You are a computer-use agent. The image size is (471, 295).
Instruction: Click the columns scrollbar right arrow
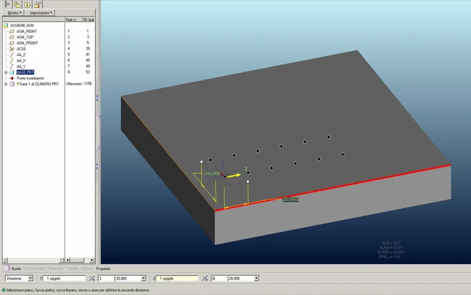[x=92, y=260]
